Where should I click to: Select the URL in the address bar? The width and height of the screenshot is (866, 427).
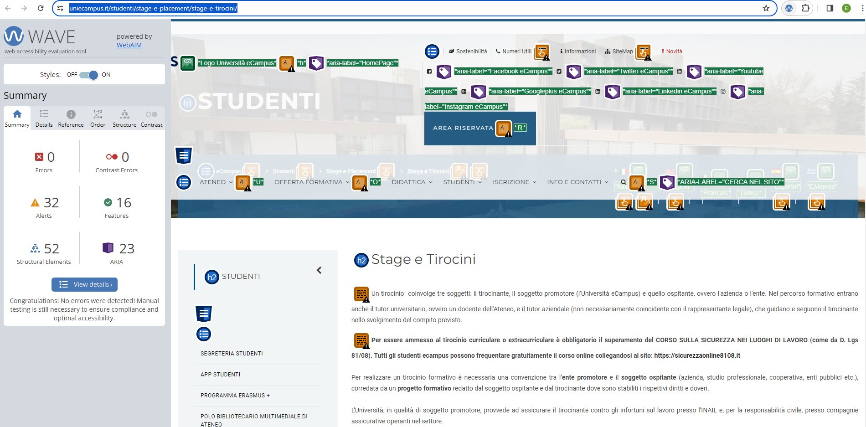[153, 8]
